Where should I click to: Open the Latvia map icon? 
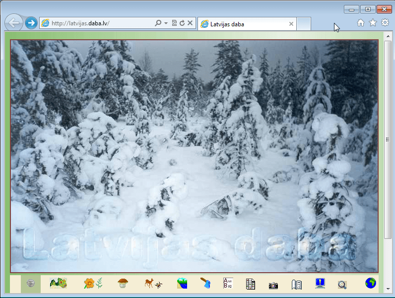[58, 283]
